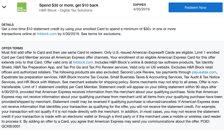The height and width of the screenshot is (130, 224).
Task: Click the green H&R Block logo
Action: pos(21,7)
